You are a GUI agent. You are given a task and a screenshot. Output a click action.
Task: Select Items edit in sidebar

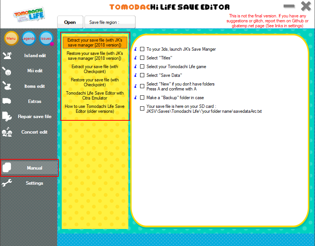click(29, 86)
